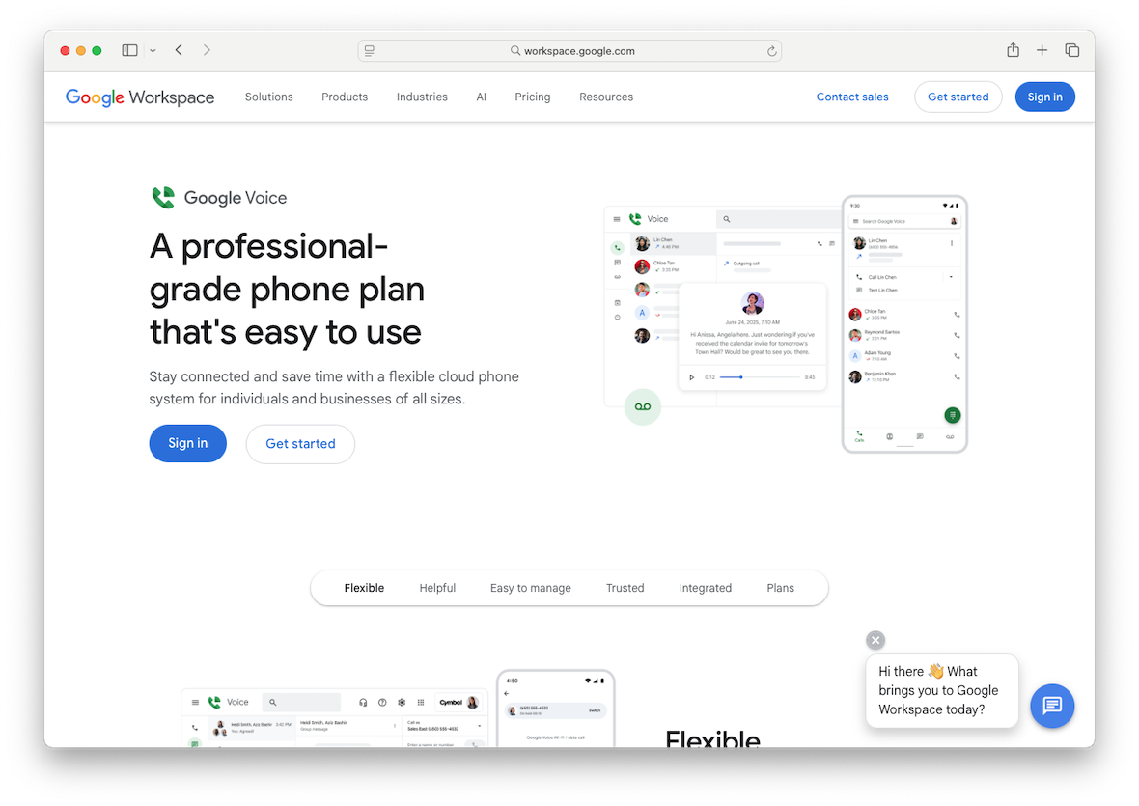The height and width of the screenshot is (806, 1139).
Task: Click the Google Workspace logo
Action: click(x=139, y=97)
